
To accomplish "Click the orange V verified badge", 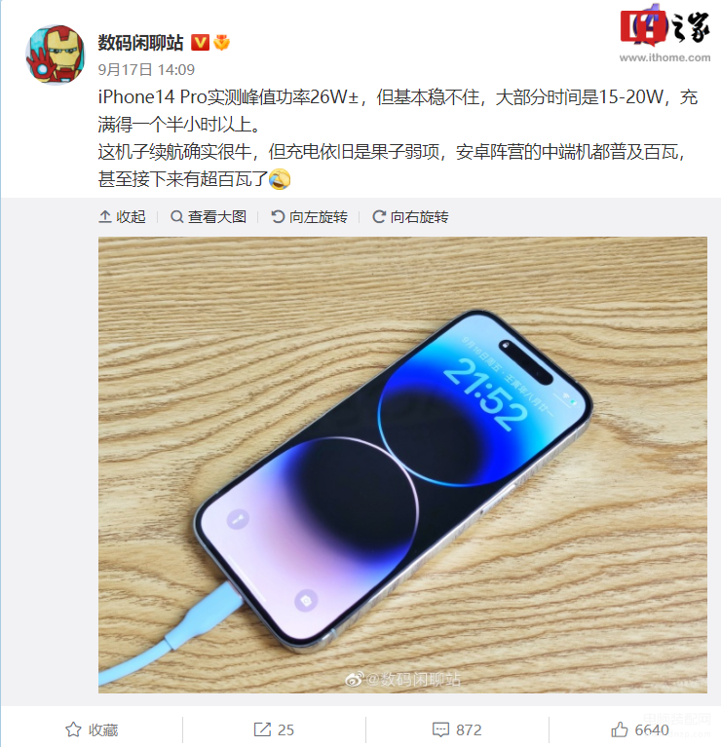I will 200,43.
